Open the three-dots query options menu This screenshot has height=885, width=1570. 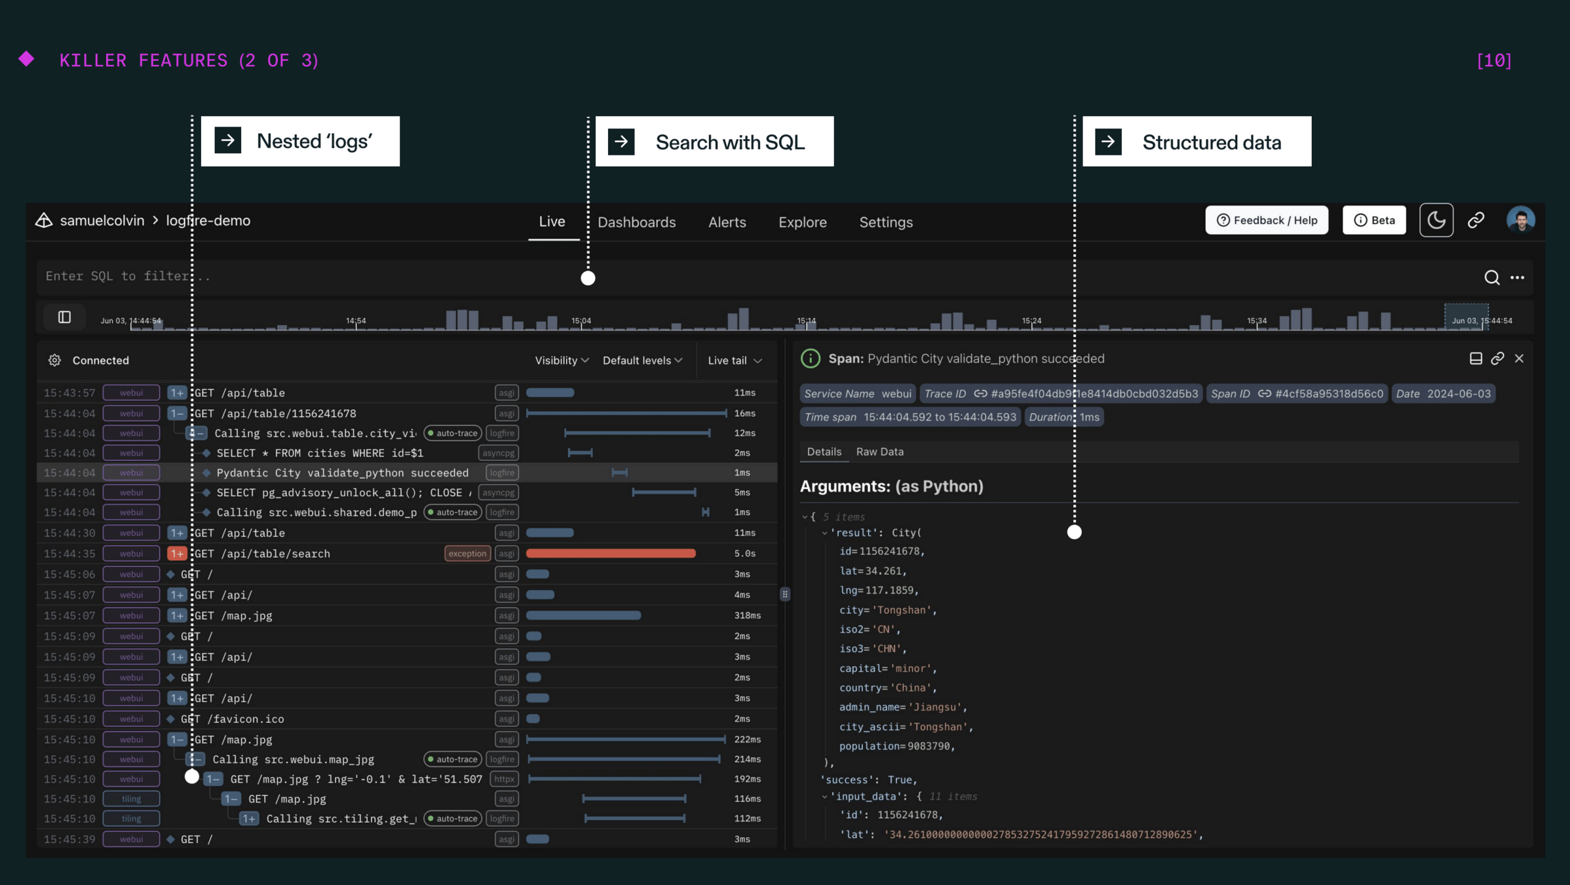(x=1517, y=277)
